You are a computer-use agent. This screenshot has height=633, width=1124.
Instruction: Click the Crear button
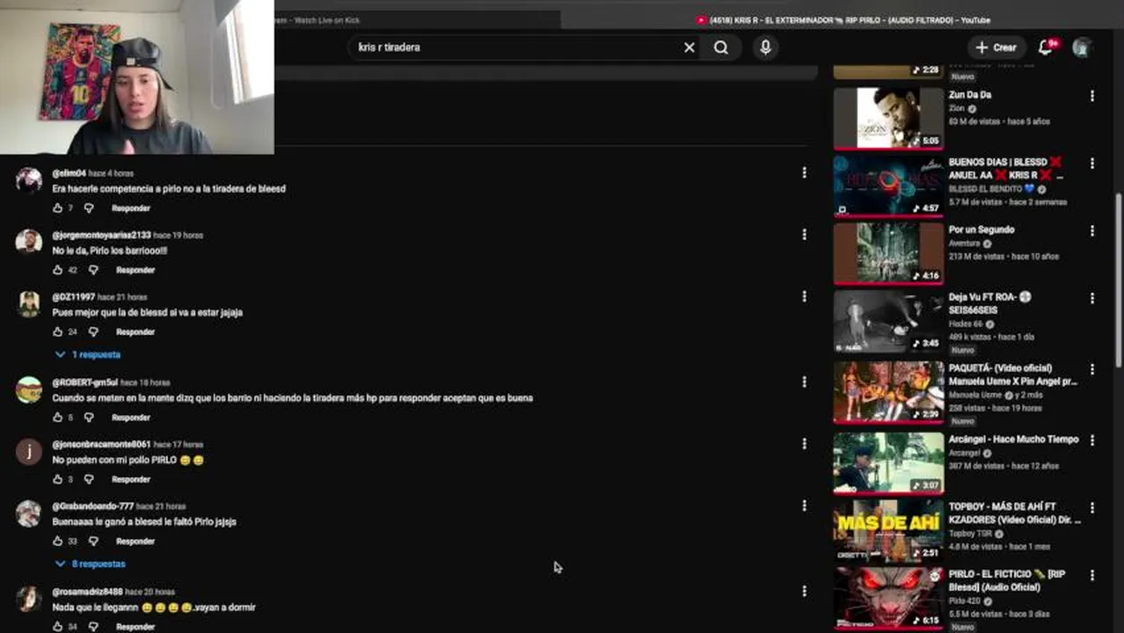point(996,47)
